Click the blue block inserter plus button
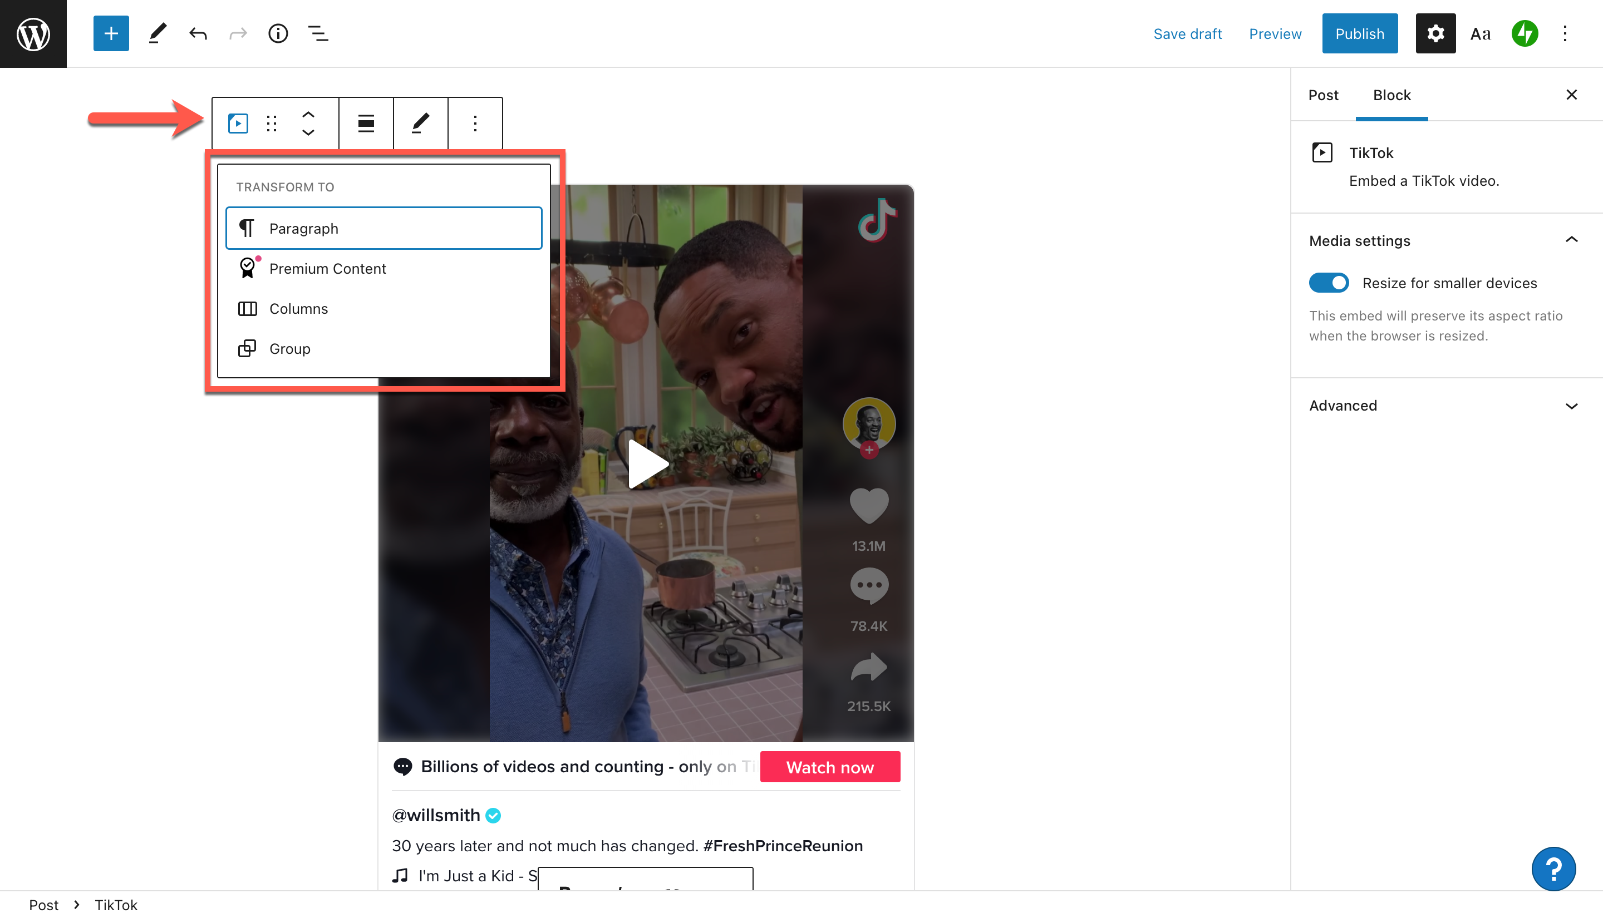The height and width of the screenshot is (918, 1603). coord(111,33)
